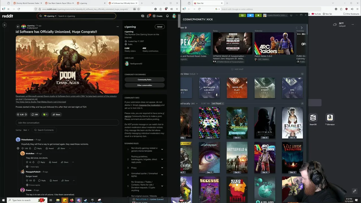Expand rule 3 Piracy
This screenshot has height=203, width=361.
point(162,168)
